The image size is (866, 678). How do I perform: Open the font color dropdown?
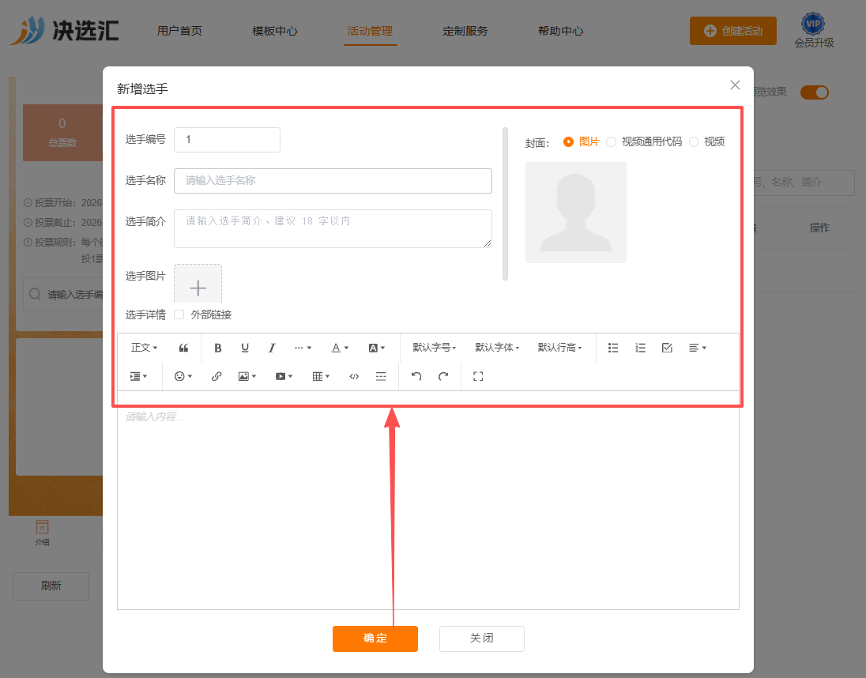click(340, 348)
